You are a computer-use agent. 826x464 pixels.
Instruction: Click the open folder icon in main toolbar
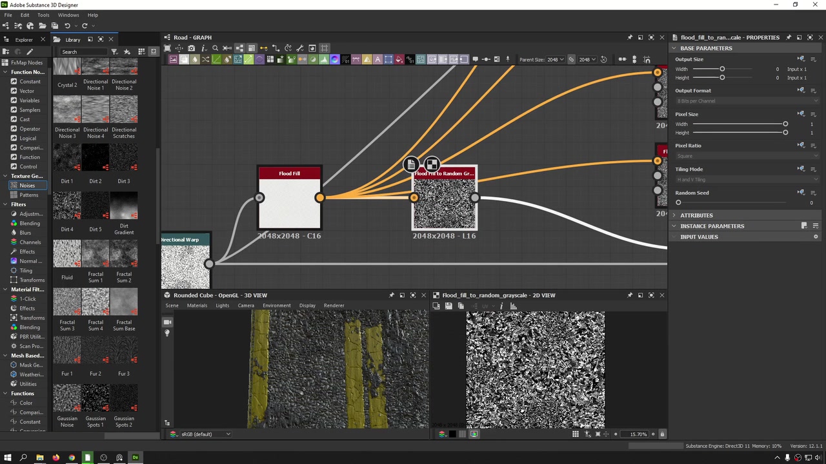click(x=43, y=26)
